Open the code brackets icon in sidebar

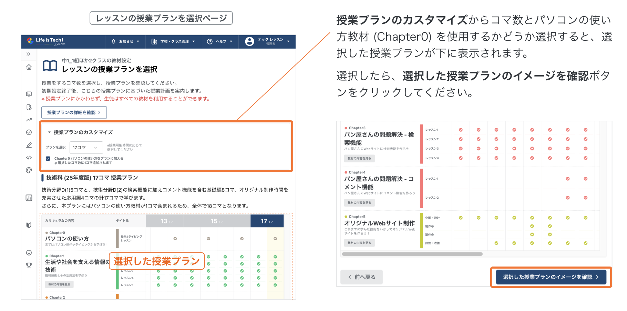coord(29,158)
